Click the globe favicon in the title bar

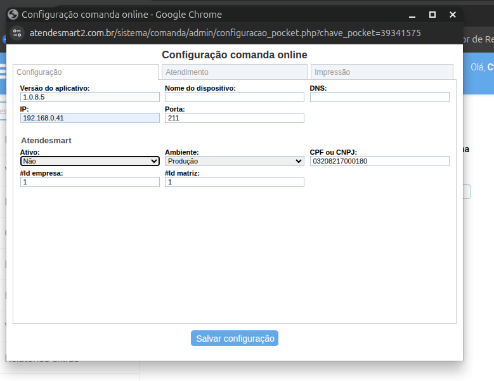(13, 15)
